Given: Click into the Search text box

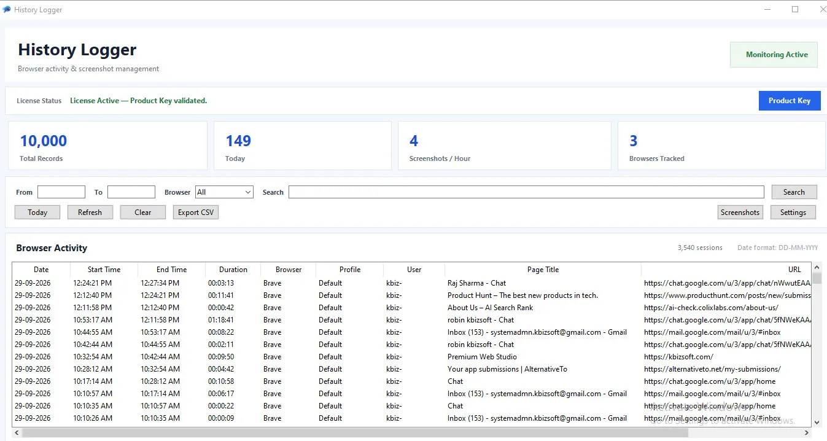Looking at the screenshot, I should 526,192.
